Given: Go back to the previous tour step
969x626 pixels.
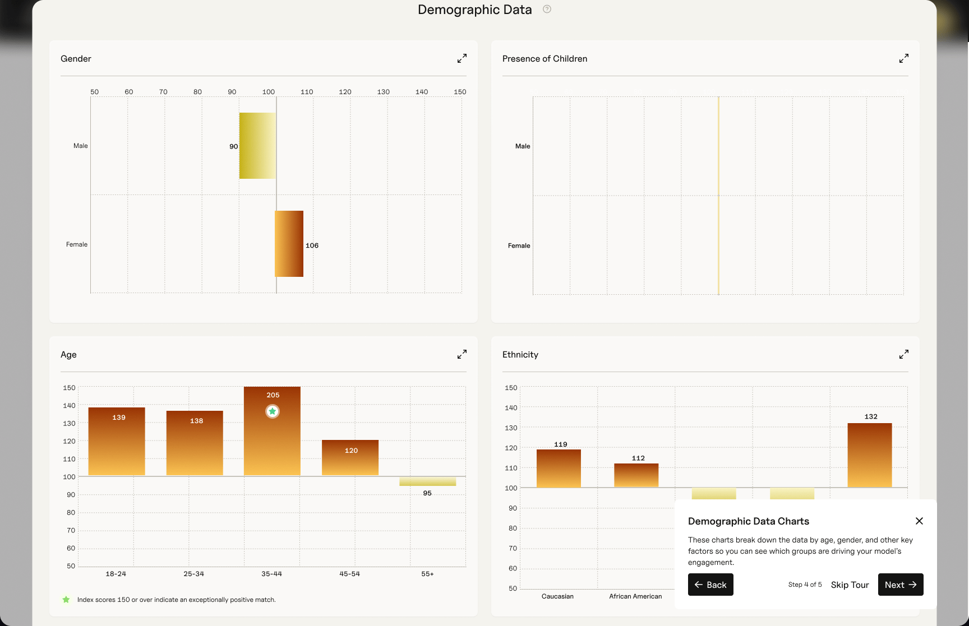Looking at the screenshot, I should (710, 585).
